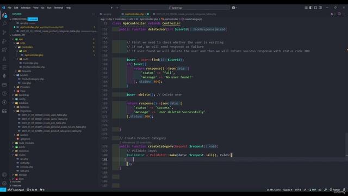The image size is (348, 196).
Task: Open ProfileController.php in Explorer
Action: coord(34,67)
